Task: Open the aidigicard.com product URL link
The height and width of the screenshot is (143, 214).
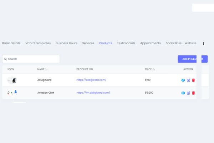Action: [x=91, y=80]
